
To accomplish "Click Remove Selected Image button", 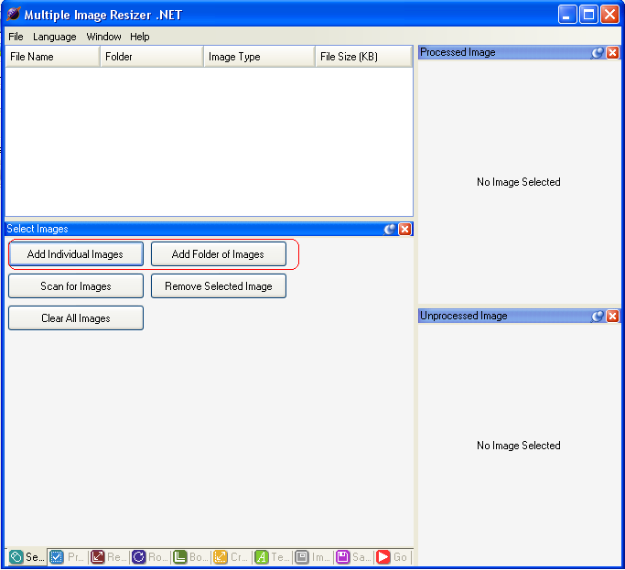I will coord(219,285).
